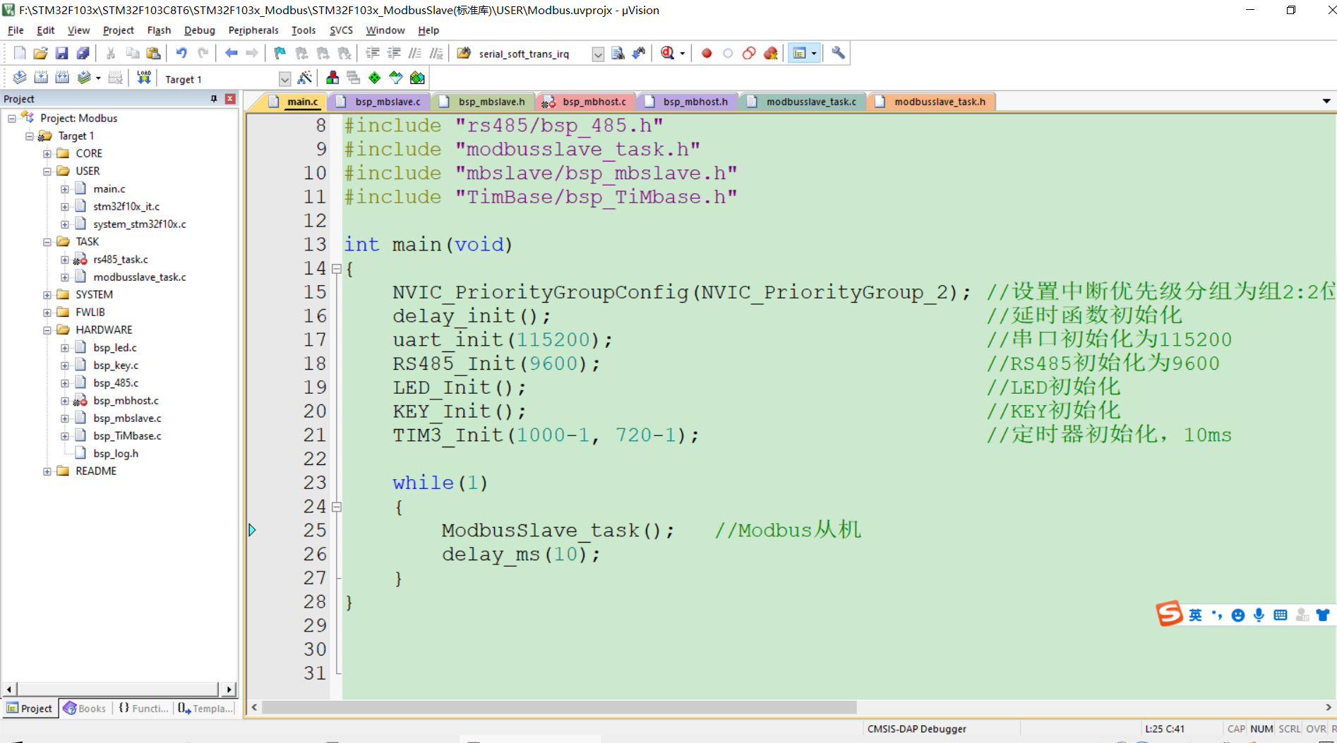1337x743 pixels.
Task: Open the Peripherals menu
Action: pos(253,30)
